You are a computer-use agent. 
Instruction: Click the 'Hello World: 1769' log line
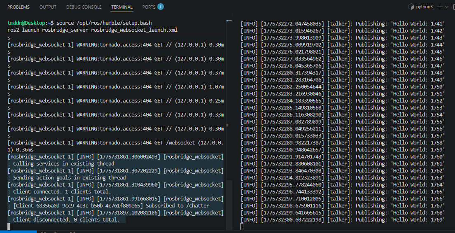(343, 220)
